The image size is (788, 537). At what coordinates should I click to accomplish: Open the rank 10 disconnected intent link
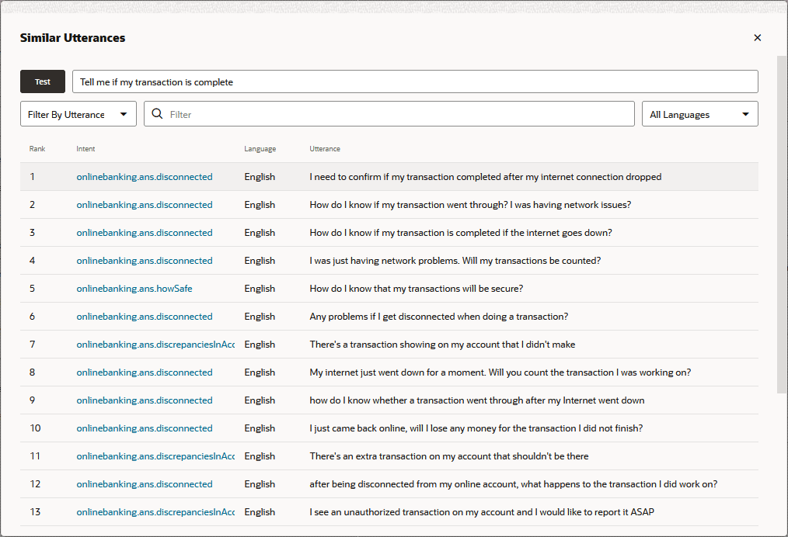pyautogui.click(x=144, y=428)
